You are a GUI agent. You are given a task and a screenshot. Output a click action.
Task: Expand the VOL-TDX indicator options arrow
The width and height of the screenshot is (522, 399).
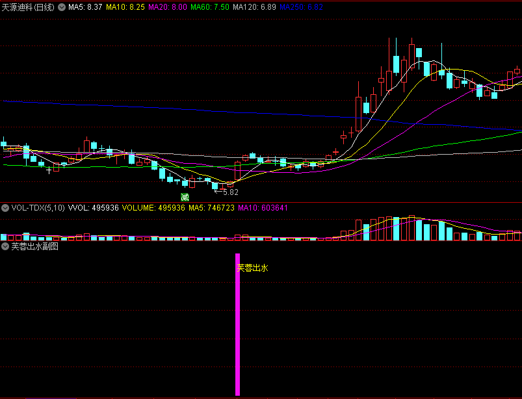click(5, 208)
